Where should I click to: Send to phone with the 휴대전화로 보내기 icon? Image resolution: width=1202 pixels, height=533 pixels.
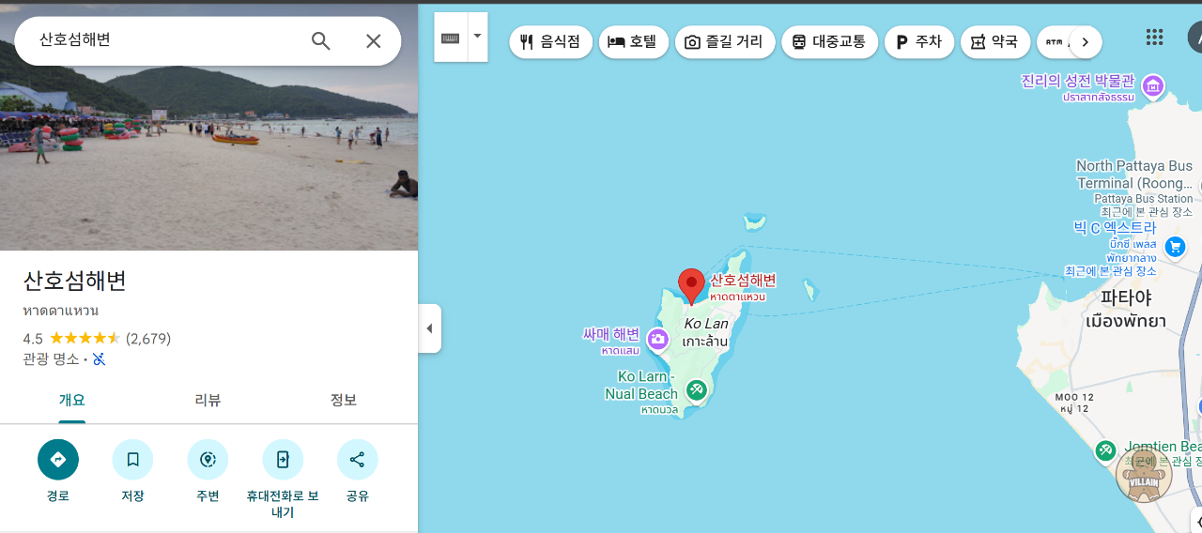[283, 460]
